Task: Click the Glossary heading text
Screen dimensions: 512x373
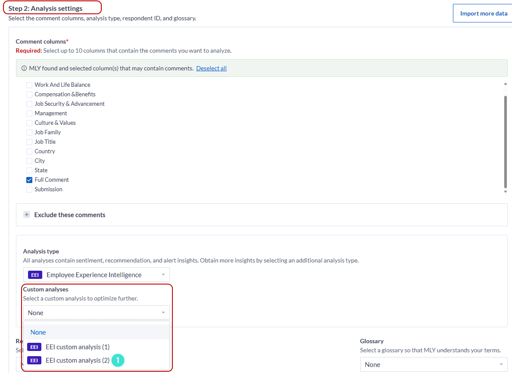Action: [x=372, y=341]
